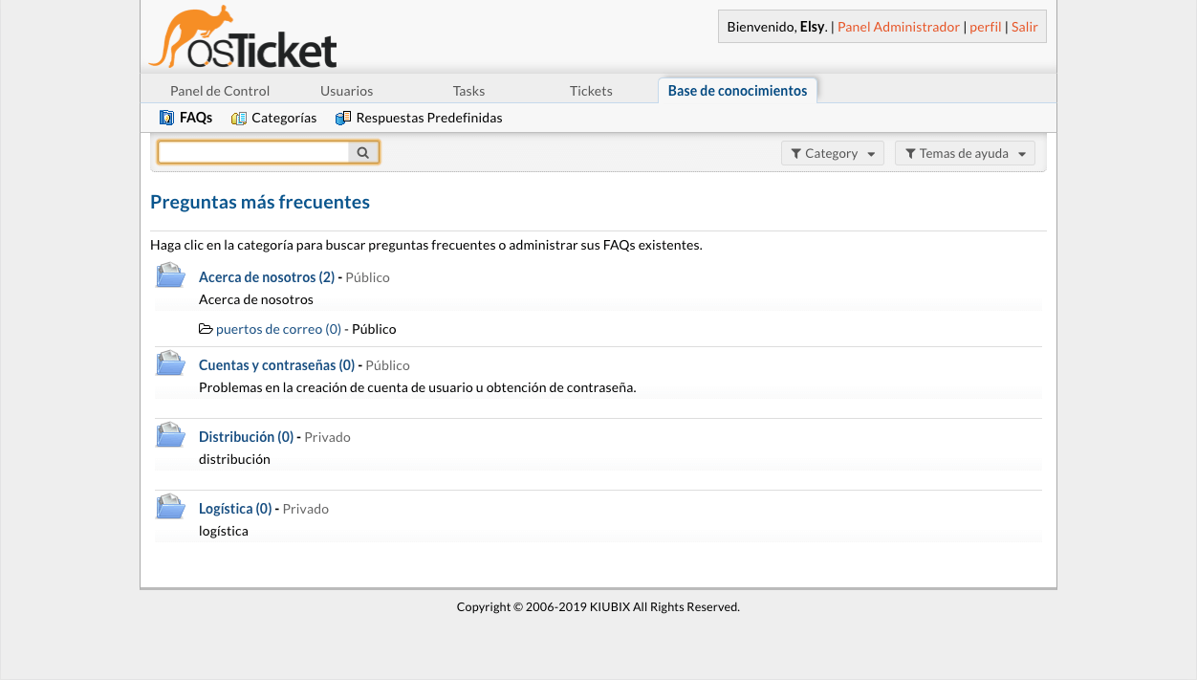Image resolution: width=1197 pixels, height=680 pixels.
Task: Open Respuestas Predefinidas submenu item
Action: point(419,118)
